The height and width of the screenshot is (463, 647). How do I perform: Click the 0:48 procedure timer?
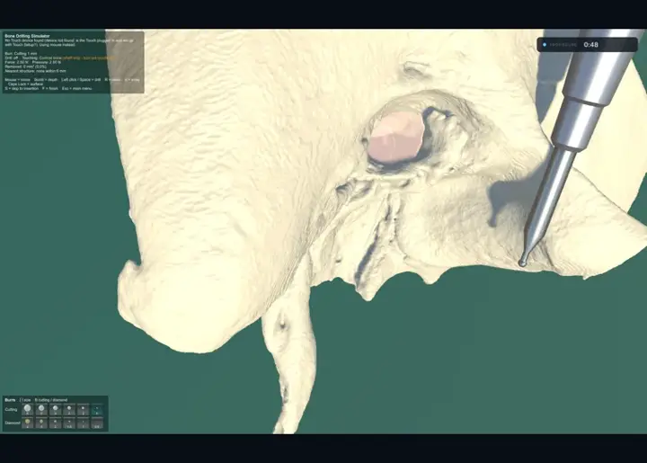coord(591,45)
